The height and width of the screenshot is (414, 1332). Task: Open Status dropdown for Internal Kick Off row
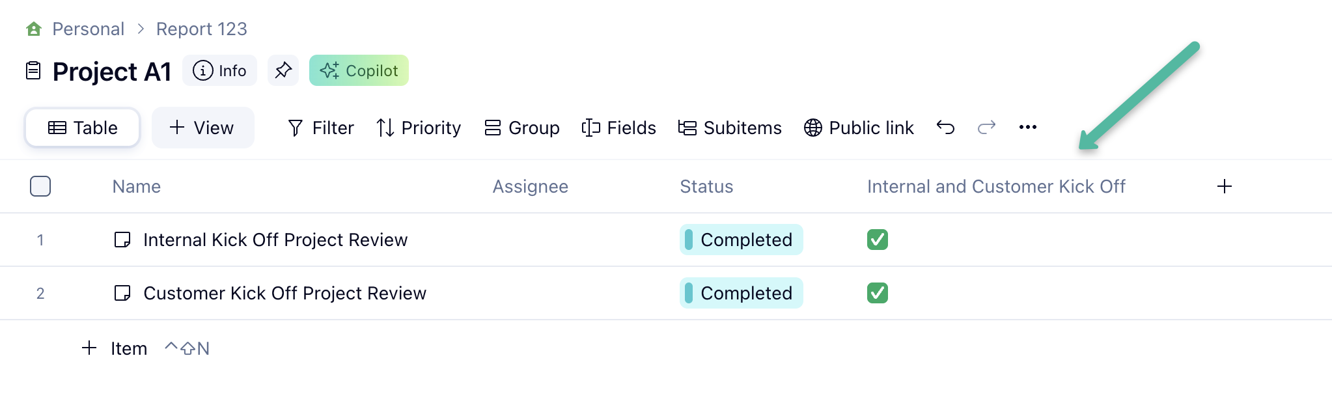coord(741,240)
